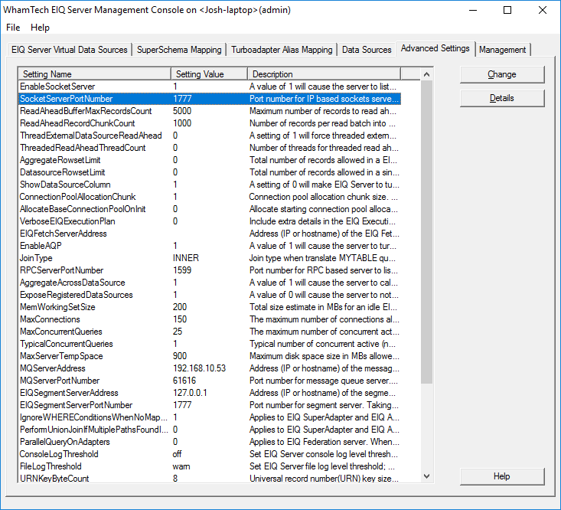561x510 pixels.
Task: Select the URNKeyByteCount row
Action: tap(209, 478)
